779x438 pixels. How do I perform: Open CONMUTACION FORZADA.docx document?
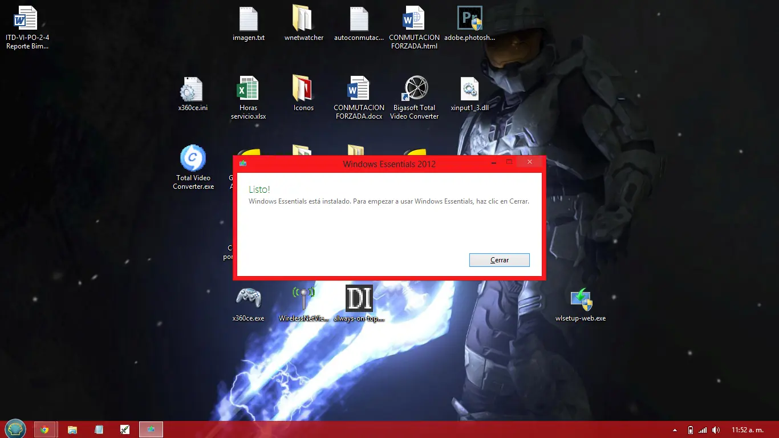[359, 98]
